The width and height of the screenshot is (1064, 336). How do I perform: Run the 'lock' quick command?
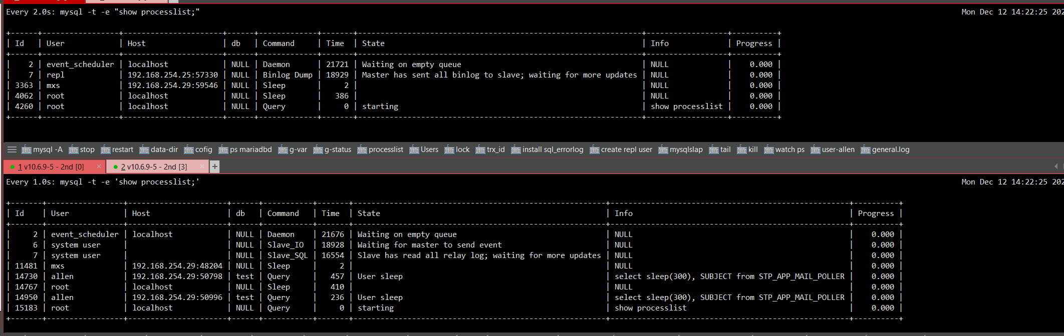coord(457,149)
